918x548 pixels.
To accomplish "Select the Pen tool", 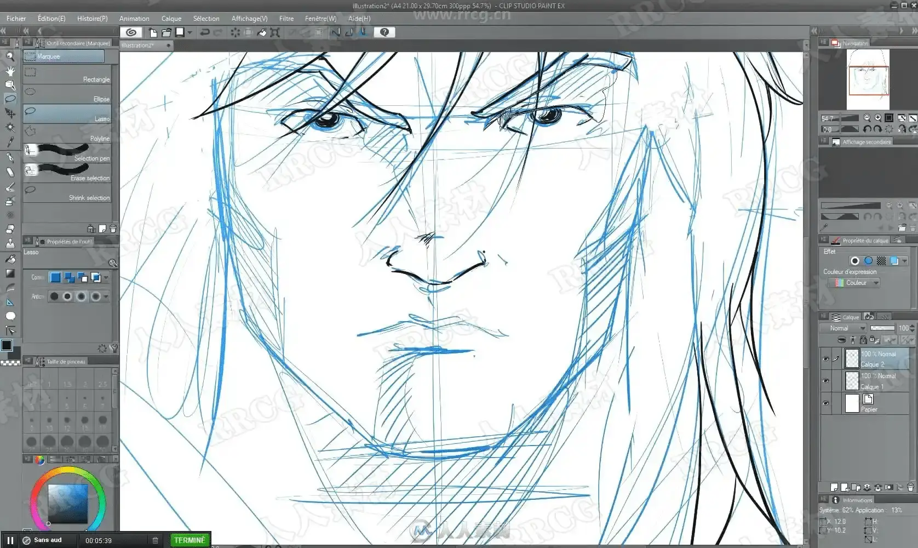I will click(10, 158).
